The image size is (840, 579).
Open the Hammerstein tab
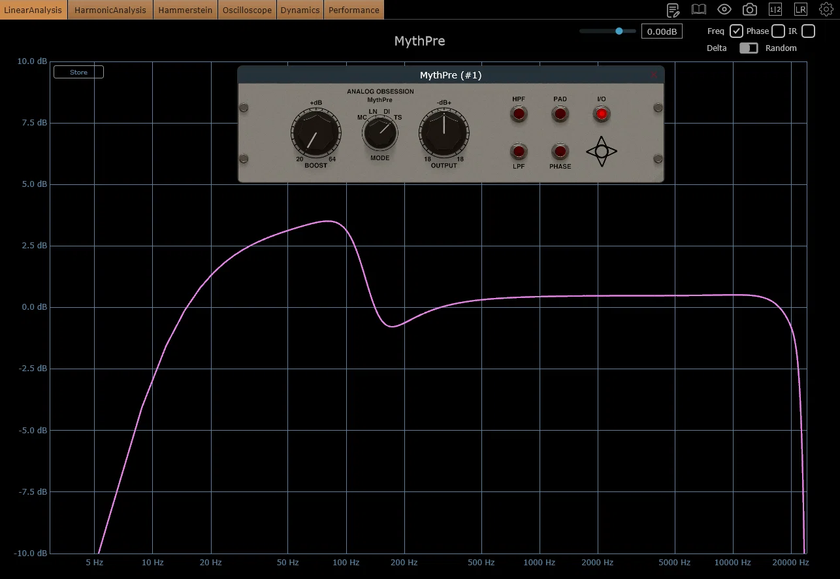click(x=186, y=10)
